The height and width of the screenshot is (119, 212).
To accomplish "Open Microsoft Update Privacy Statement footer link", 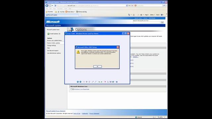I will [56, 111].
